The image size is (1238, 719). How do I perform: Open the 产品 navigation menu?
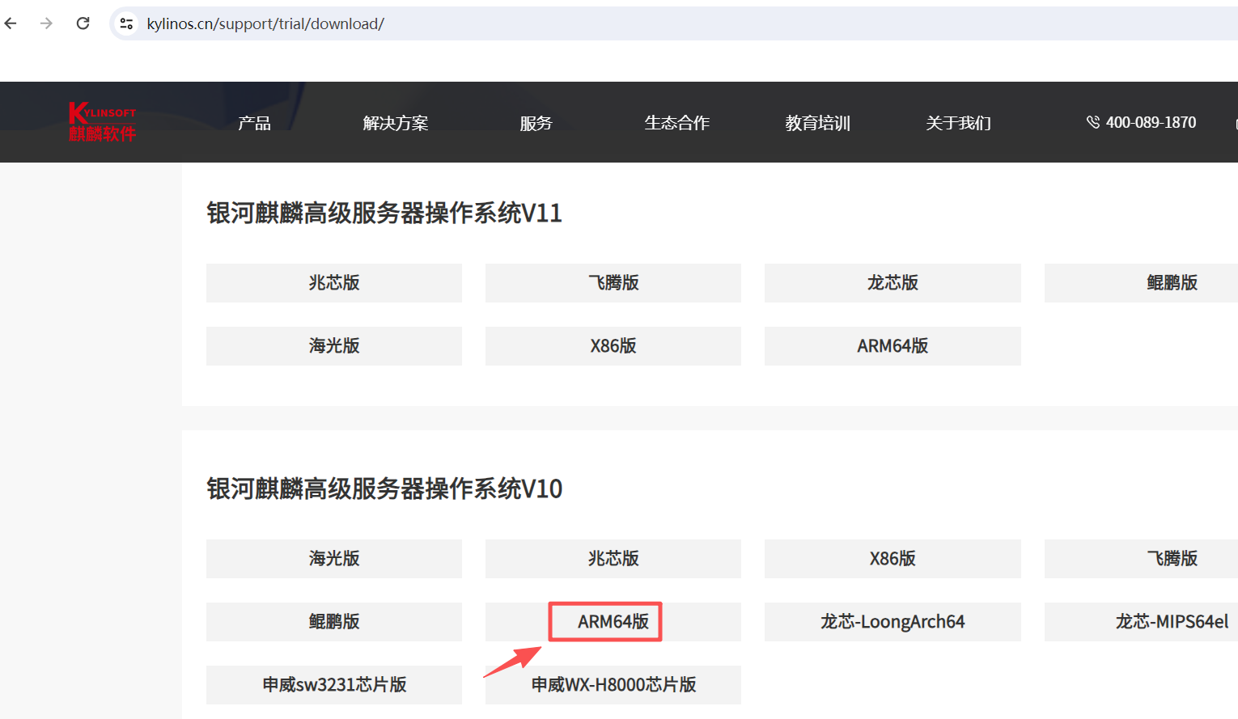tap(254, 123)
